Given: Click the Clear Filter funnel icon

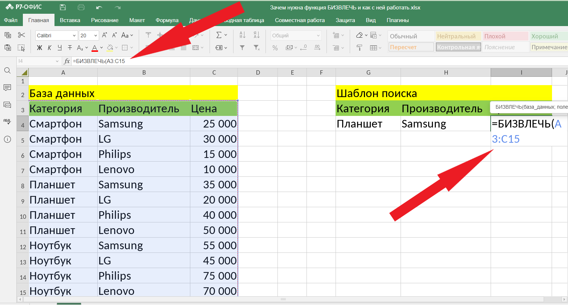Looking at the screenshot, I should (256, 47).
